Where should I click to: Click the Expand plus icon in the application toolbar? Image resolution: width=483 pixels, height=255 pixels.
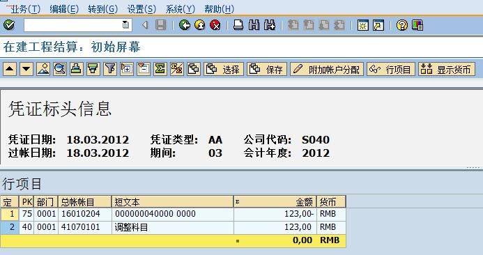coord(127,69)
